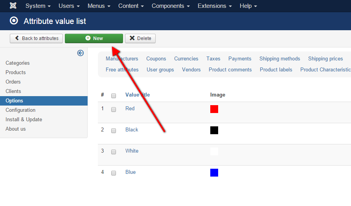Open the Currencies tab
This screenshot has width=351, height=206.
pos(186,58)
